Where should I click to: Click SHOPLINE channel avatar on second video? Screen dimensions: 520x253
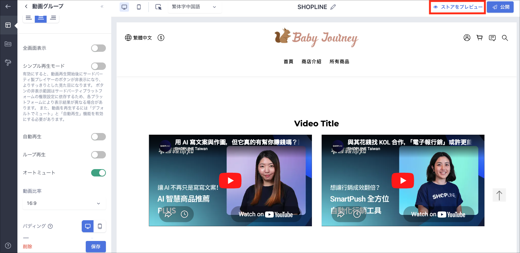click(338, 146)
